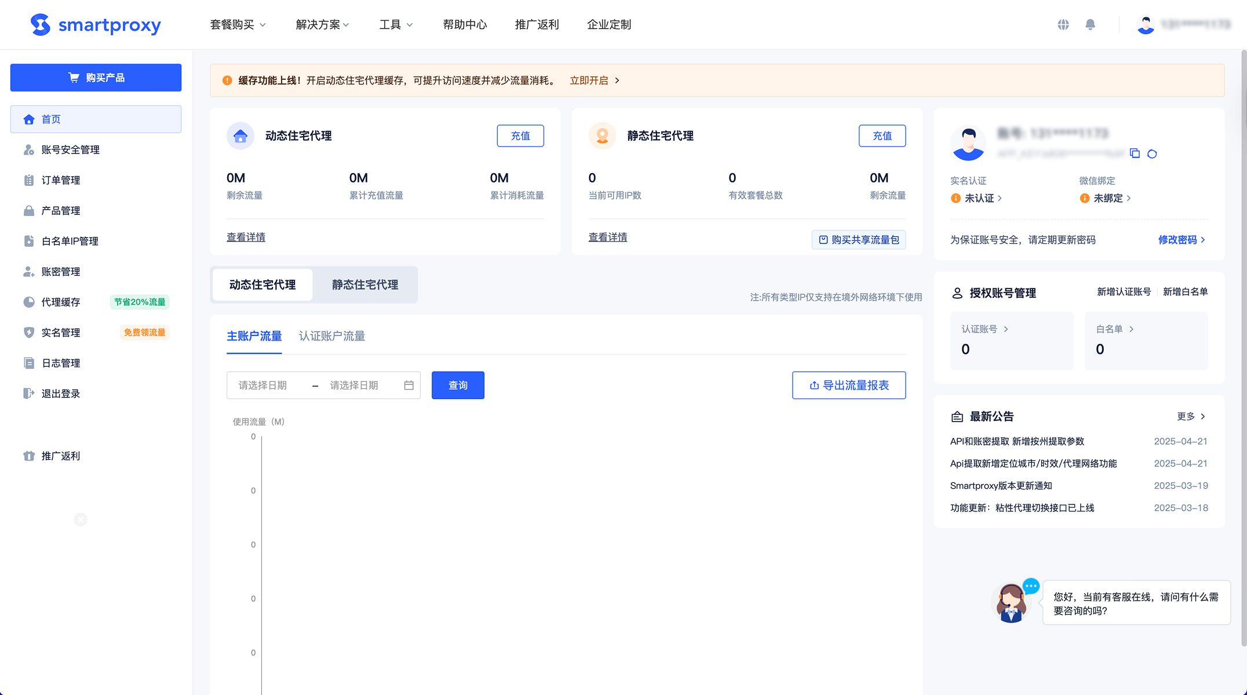Image resolution: width=1247 pixels, height=695 pixels.
Task: Click the 导出流量报表 button
Action: [x=848, y=385]
